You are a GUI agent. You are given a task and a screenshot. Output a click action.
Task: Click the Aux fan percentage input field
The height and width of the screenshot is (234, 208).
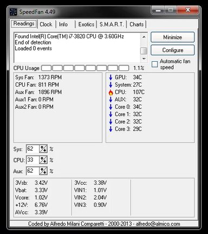tap(32, 171)
